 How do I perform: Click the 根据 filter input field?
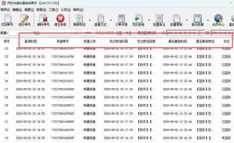tap(21, 33)
